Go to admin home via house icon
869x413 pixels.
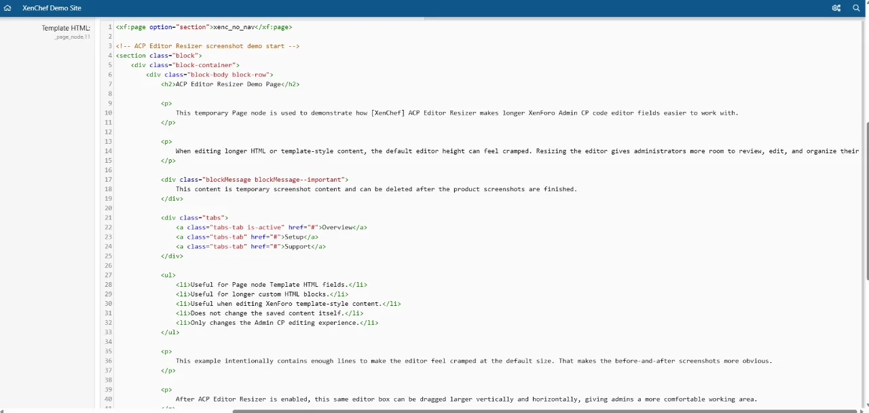[x=7, y=8]
